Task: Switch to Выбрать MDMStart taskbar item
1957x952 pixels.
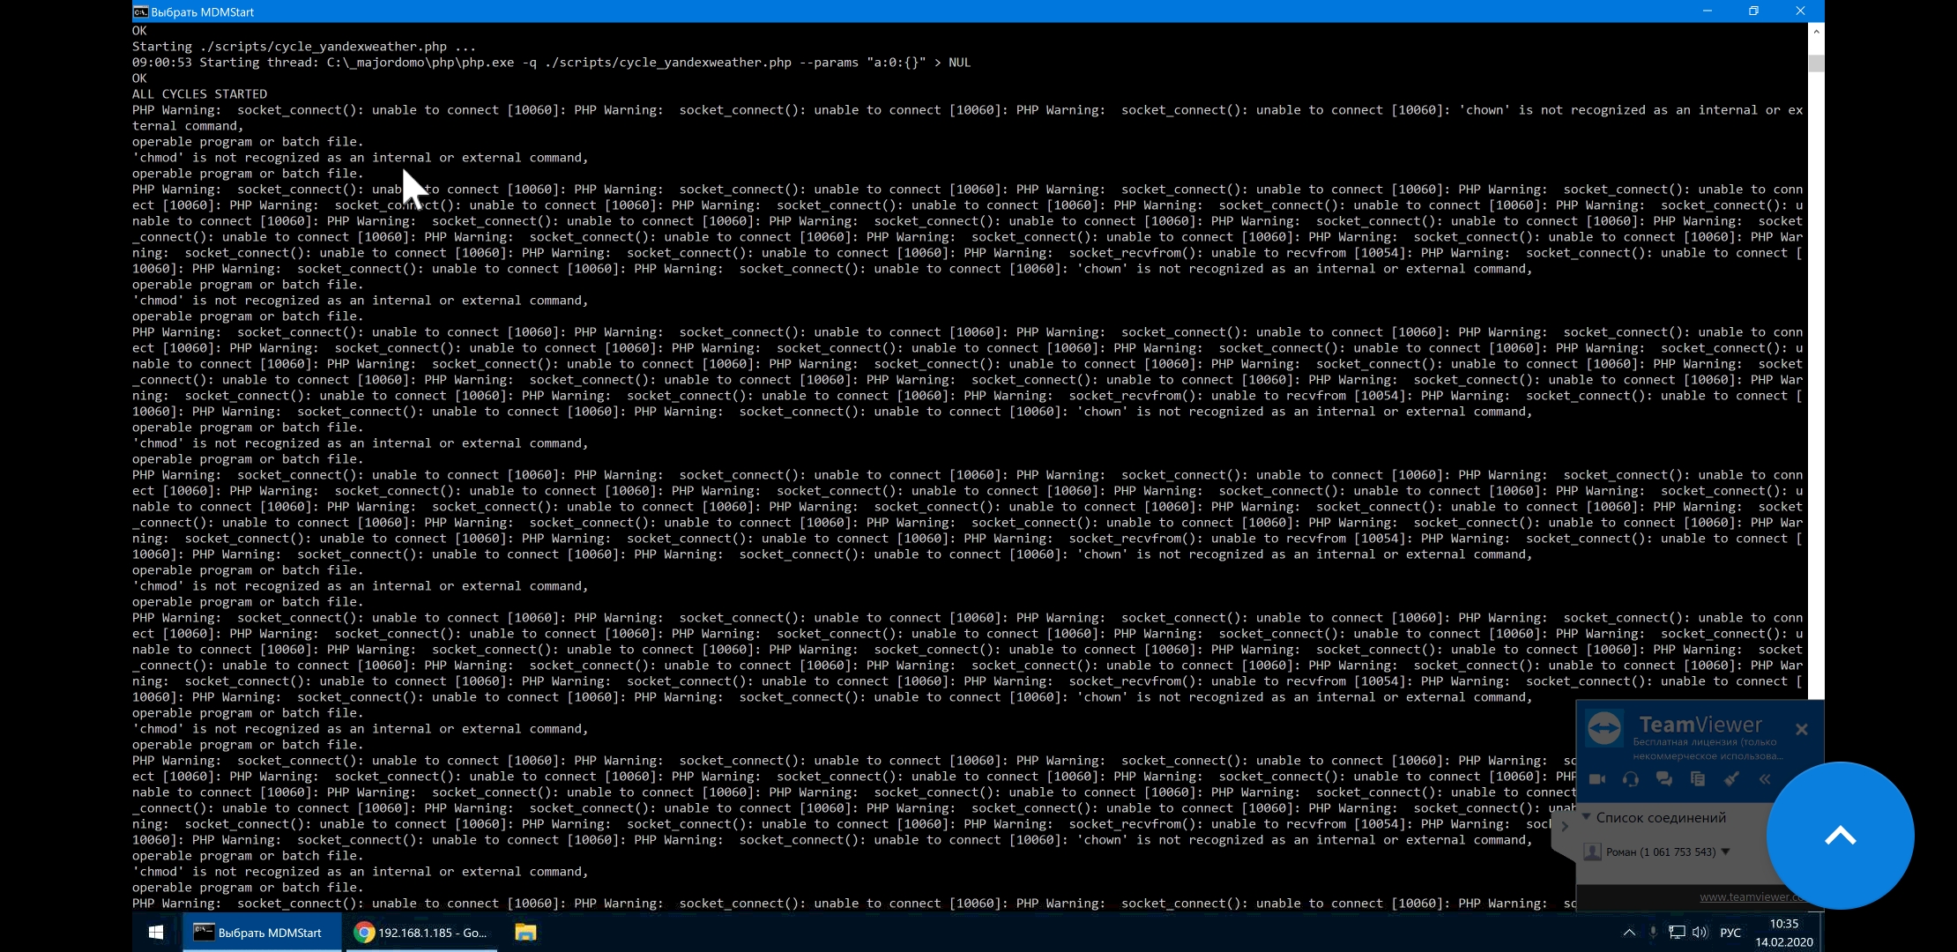Action: (x=262, y=933)
